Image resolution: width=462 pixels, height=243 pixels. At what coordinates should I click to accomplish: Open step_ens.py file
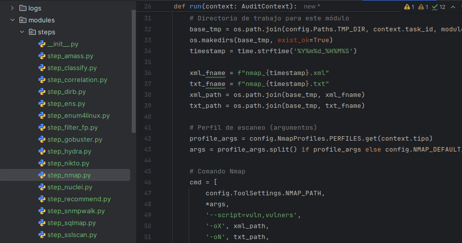(x=66, y=103)
